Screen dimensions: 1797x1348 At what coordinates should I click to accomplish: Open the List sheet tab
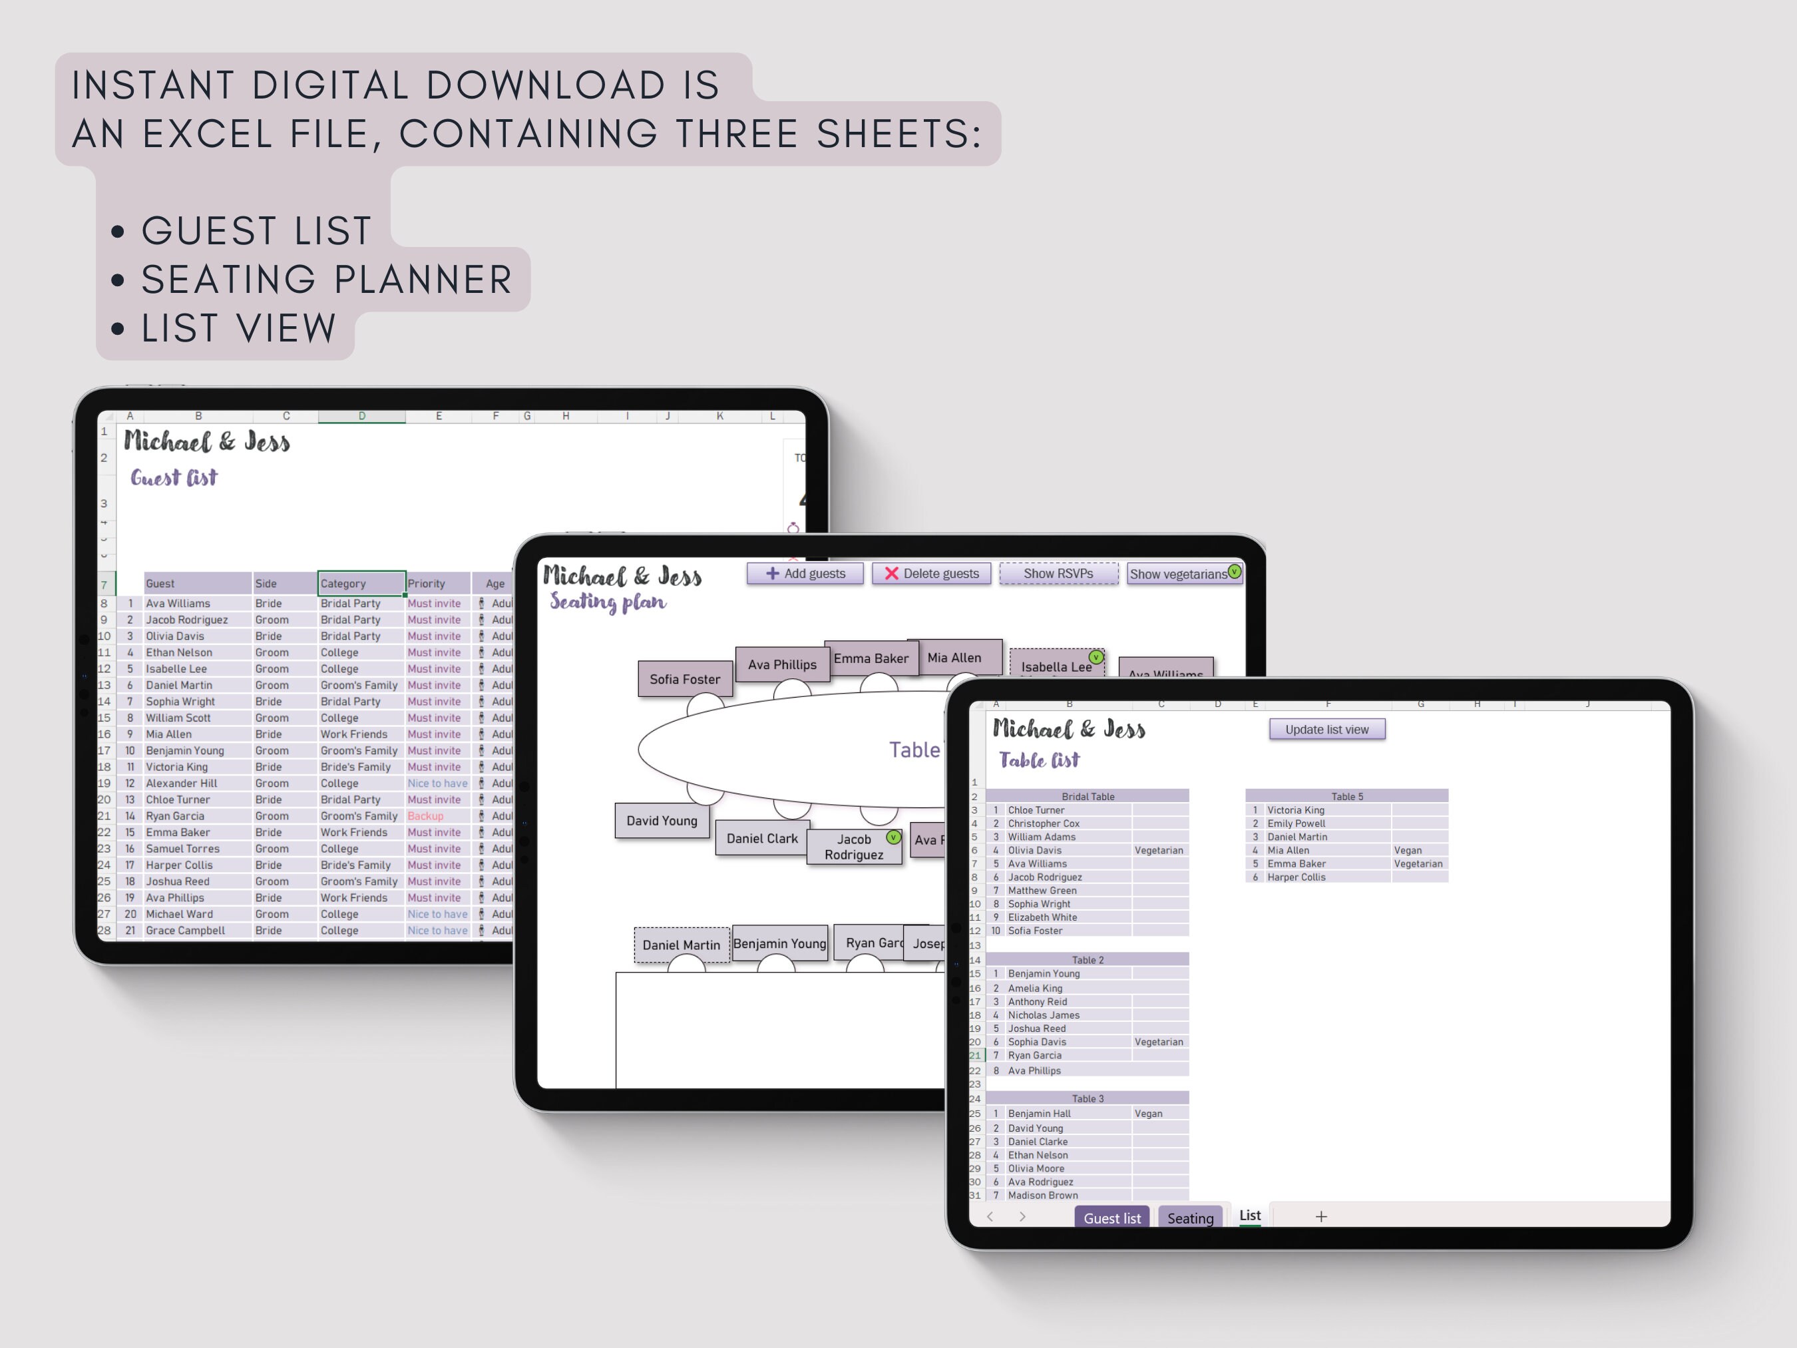coord(1249,1214)
